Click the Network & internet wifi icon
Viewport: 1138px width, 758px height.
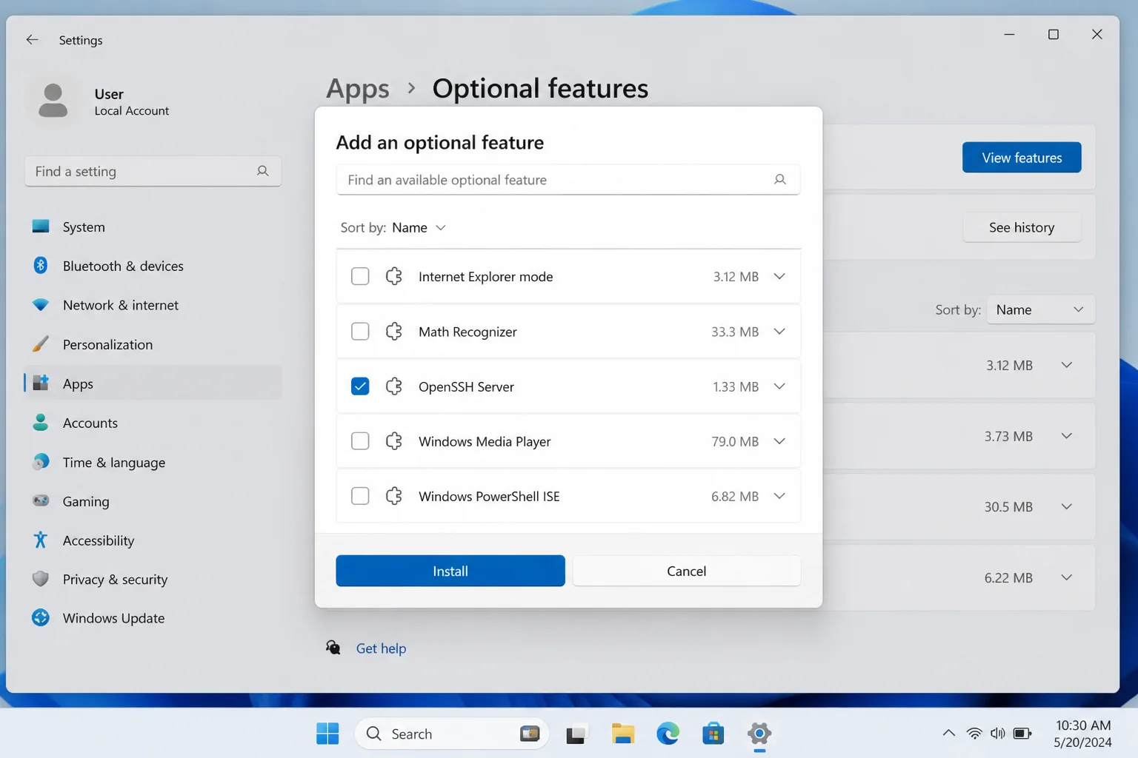(x=41, y=304)
